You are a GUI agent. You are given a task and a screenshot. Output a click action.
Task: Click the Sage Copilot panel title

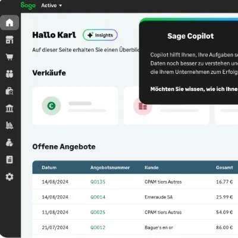point(190,36)
